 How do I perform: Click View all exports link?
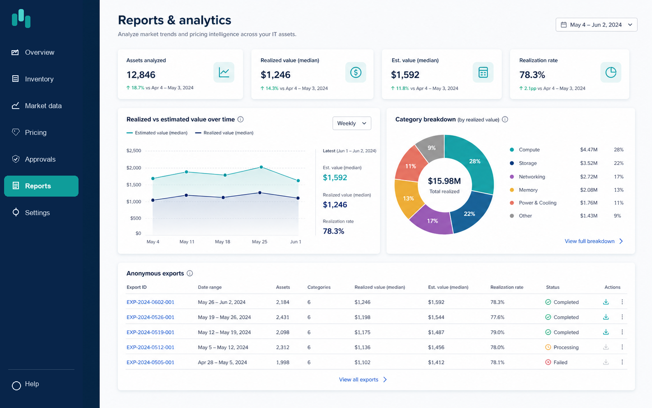[x=363, y=380]
